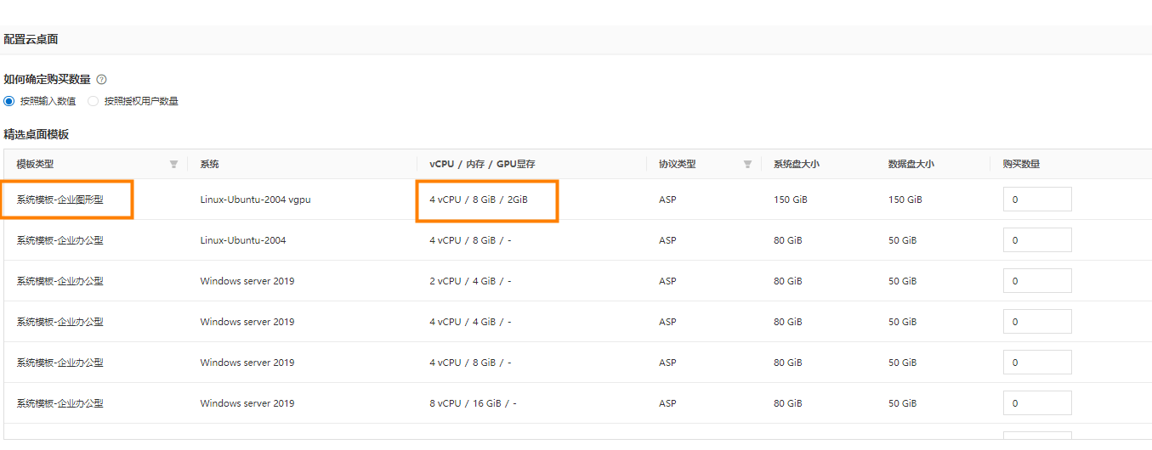Image resolution: width=1152 pixels, height=450 pixels.
Task: Click 系统模板-企业办公型 in 8 vCPU / 16 GiB row
Action: (60, 403)
